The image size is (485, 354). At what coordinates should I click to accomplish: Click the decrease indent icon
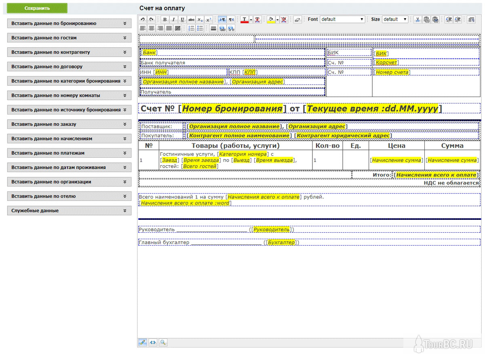tap(449, 19)
